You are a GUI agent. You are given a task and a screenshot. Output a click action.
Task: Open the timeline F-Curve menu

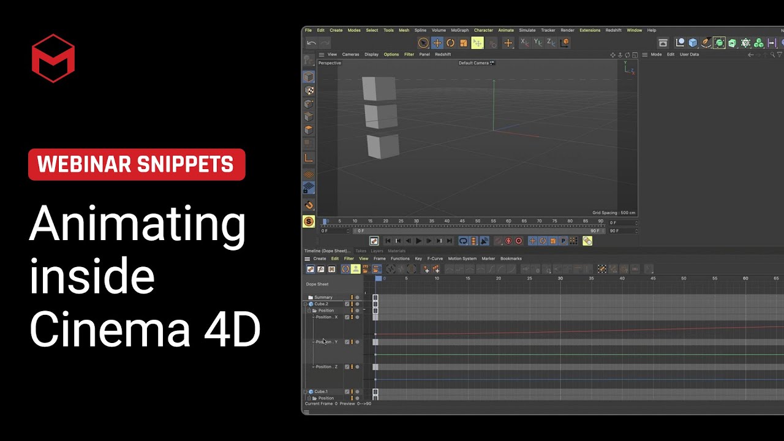point(435,258)
